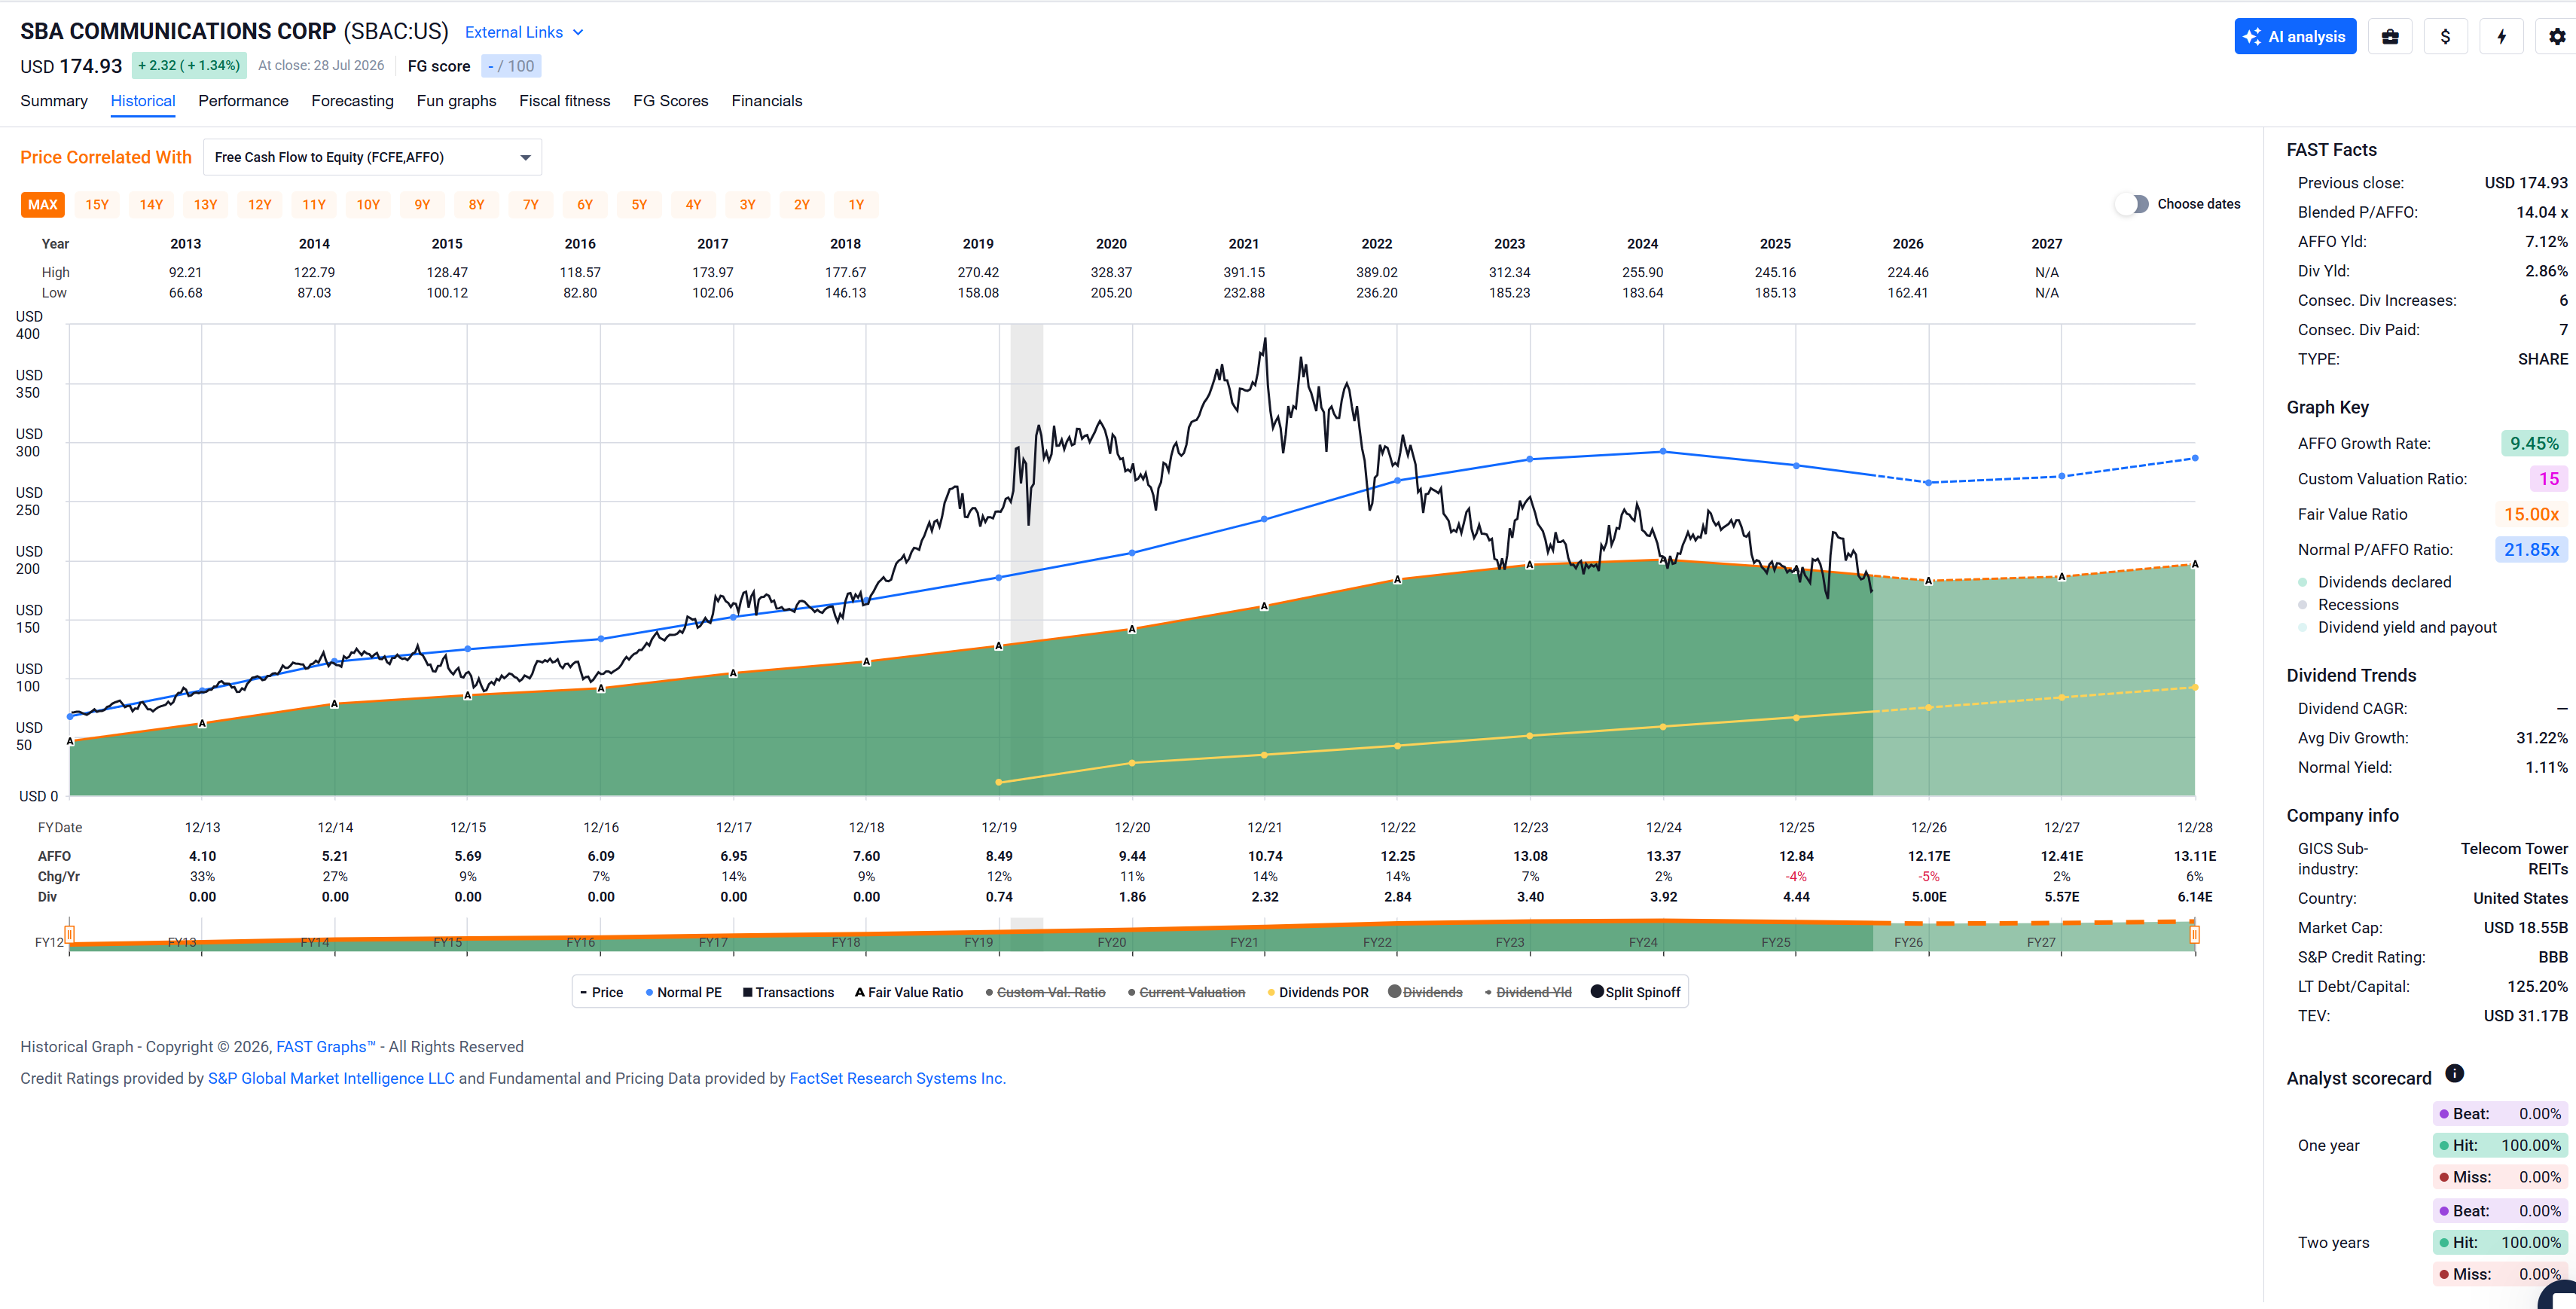Click One year Hit 100.00% scorecard badge

point(2499,1145)
